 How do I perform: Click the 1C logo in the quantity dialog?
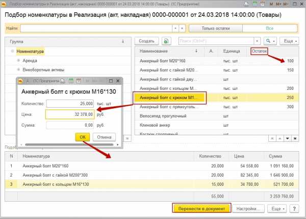pyautogui.click(x=20, y=81)
